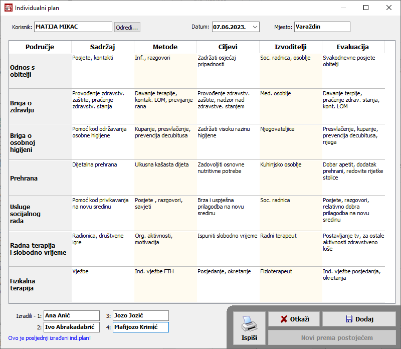Select author field 1 with Ana Anić
The image size is (401, 349).
pyautogui.click(x=72, y=315)
